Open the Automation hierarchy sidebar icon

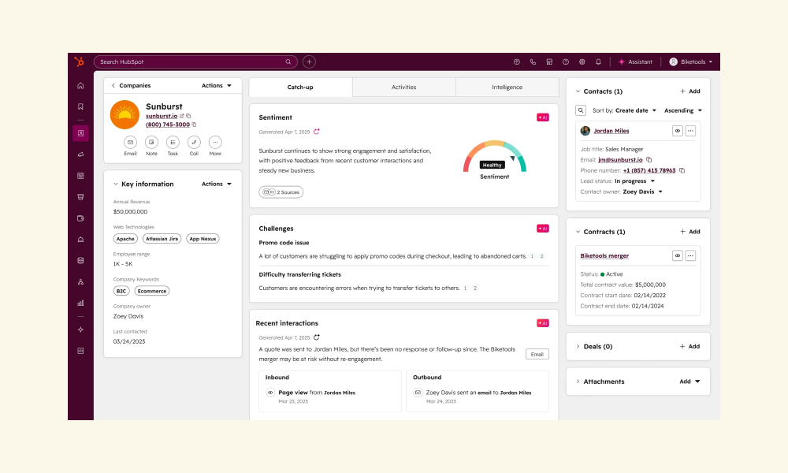80,282
